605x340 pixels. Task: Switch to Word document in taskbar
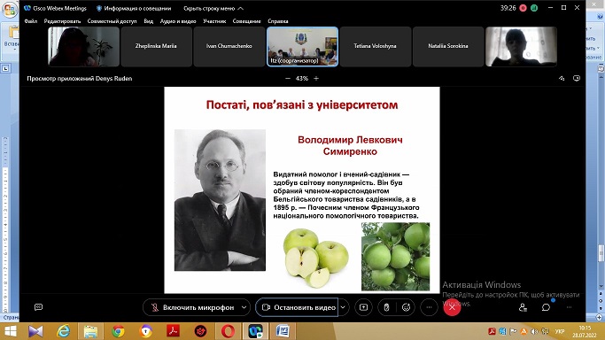(x=283, y=331)
